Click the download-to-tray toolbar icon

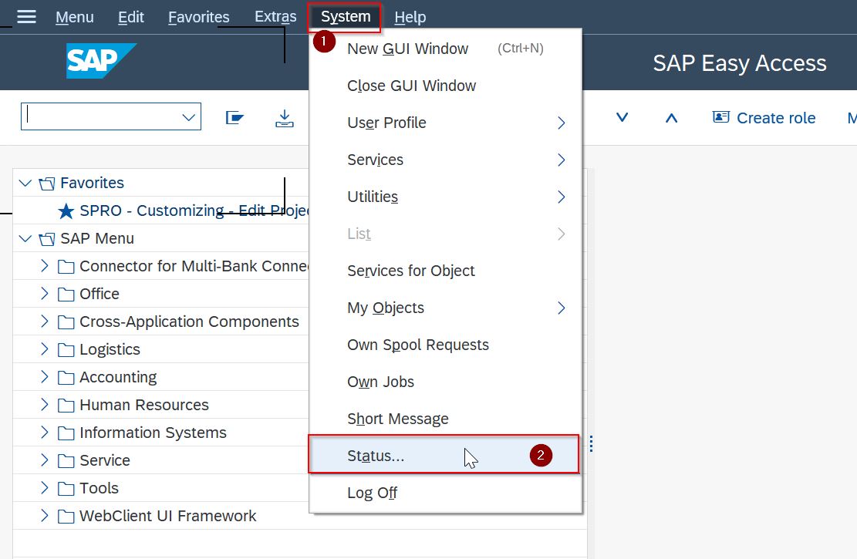tap(285, 118)
